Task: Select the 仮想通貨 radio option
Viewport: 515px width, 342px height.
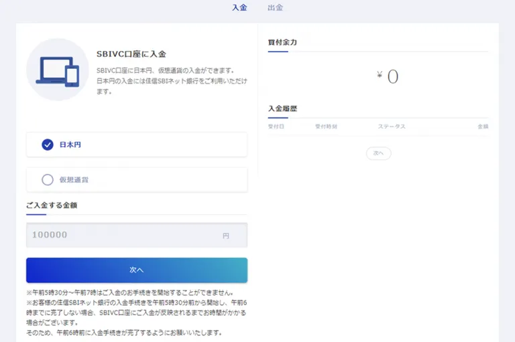Action: (137, 179)
